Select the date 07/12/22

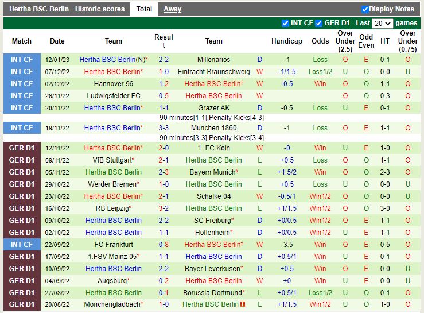pos(57,72)
